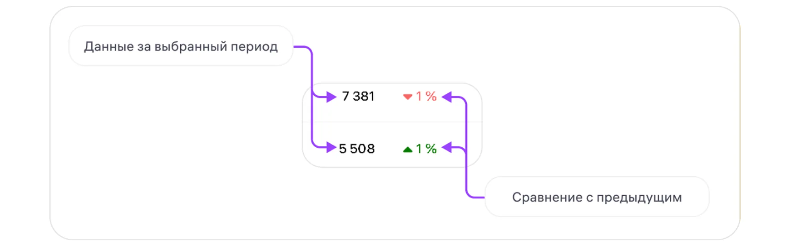Click the purple arrowhead beside red 1 %
This screenshot has width=790, height=245.
tap(447, 97)
